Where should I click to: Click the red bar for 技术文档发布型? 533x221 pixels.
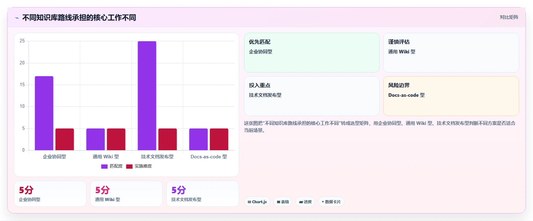tap(168, 139)
